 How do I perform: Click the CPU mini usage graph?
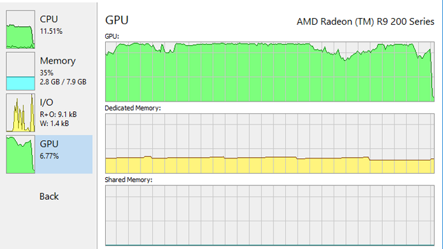[21, 30]
